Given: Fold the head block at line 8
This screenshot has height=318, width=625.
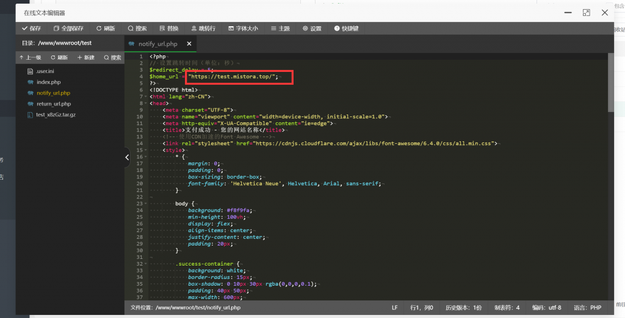Looking at the screenshot, I should [145, 104].
